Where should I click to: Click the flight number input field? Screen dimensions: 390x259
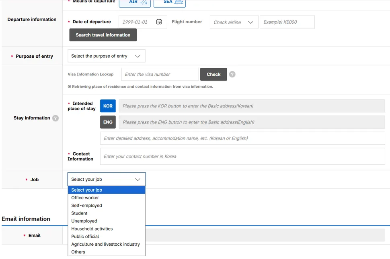(287, 22)
